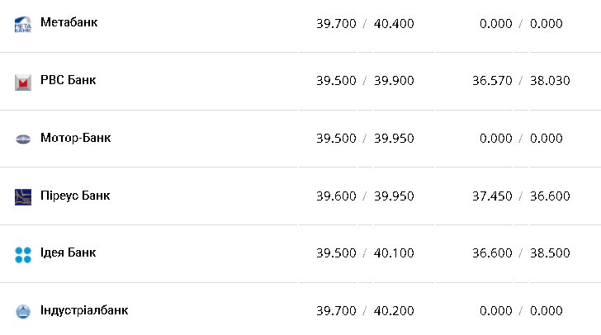The height and width of the screenshot is (335, 601).
Task: Select Мотор-Банк sell rate 39.950
Action: (394, 139)
